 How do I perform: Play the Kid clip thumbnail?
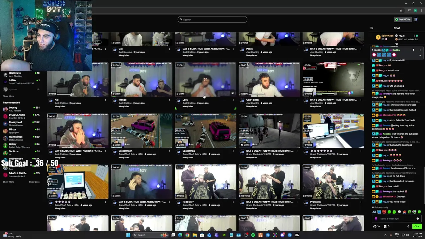tap(78, 79)
